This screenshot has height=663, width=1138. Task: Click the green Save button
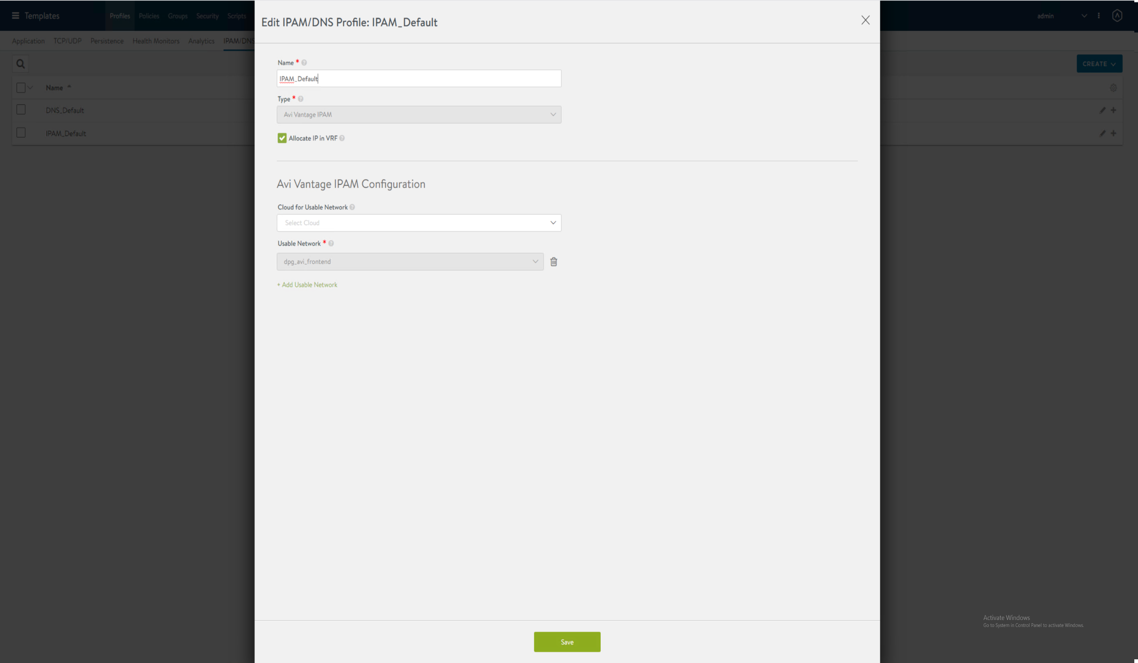567,642
